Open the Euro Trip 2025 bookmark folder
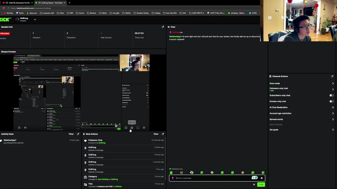 (x=170, y=13)
